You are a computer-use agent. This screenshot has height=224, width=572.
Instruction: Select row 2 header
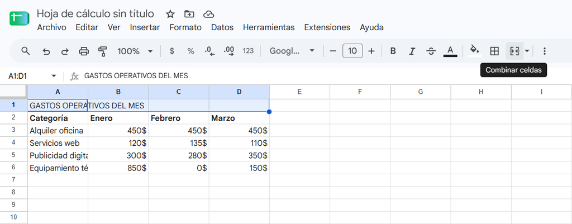(x=13, y=118)
